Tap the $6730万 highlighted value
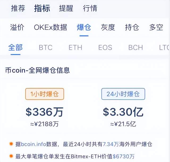 [x=124, y=156]
